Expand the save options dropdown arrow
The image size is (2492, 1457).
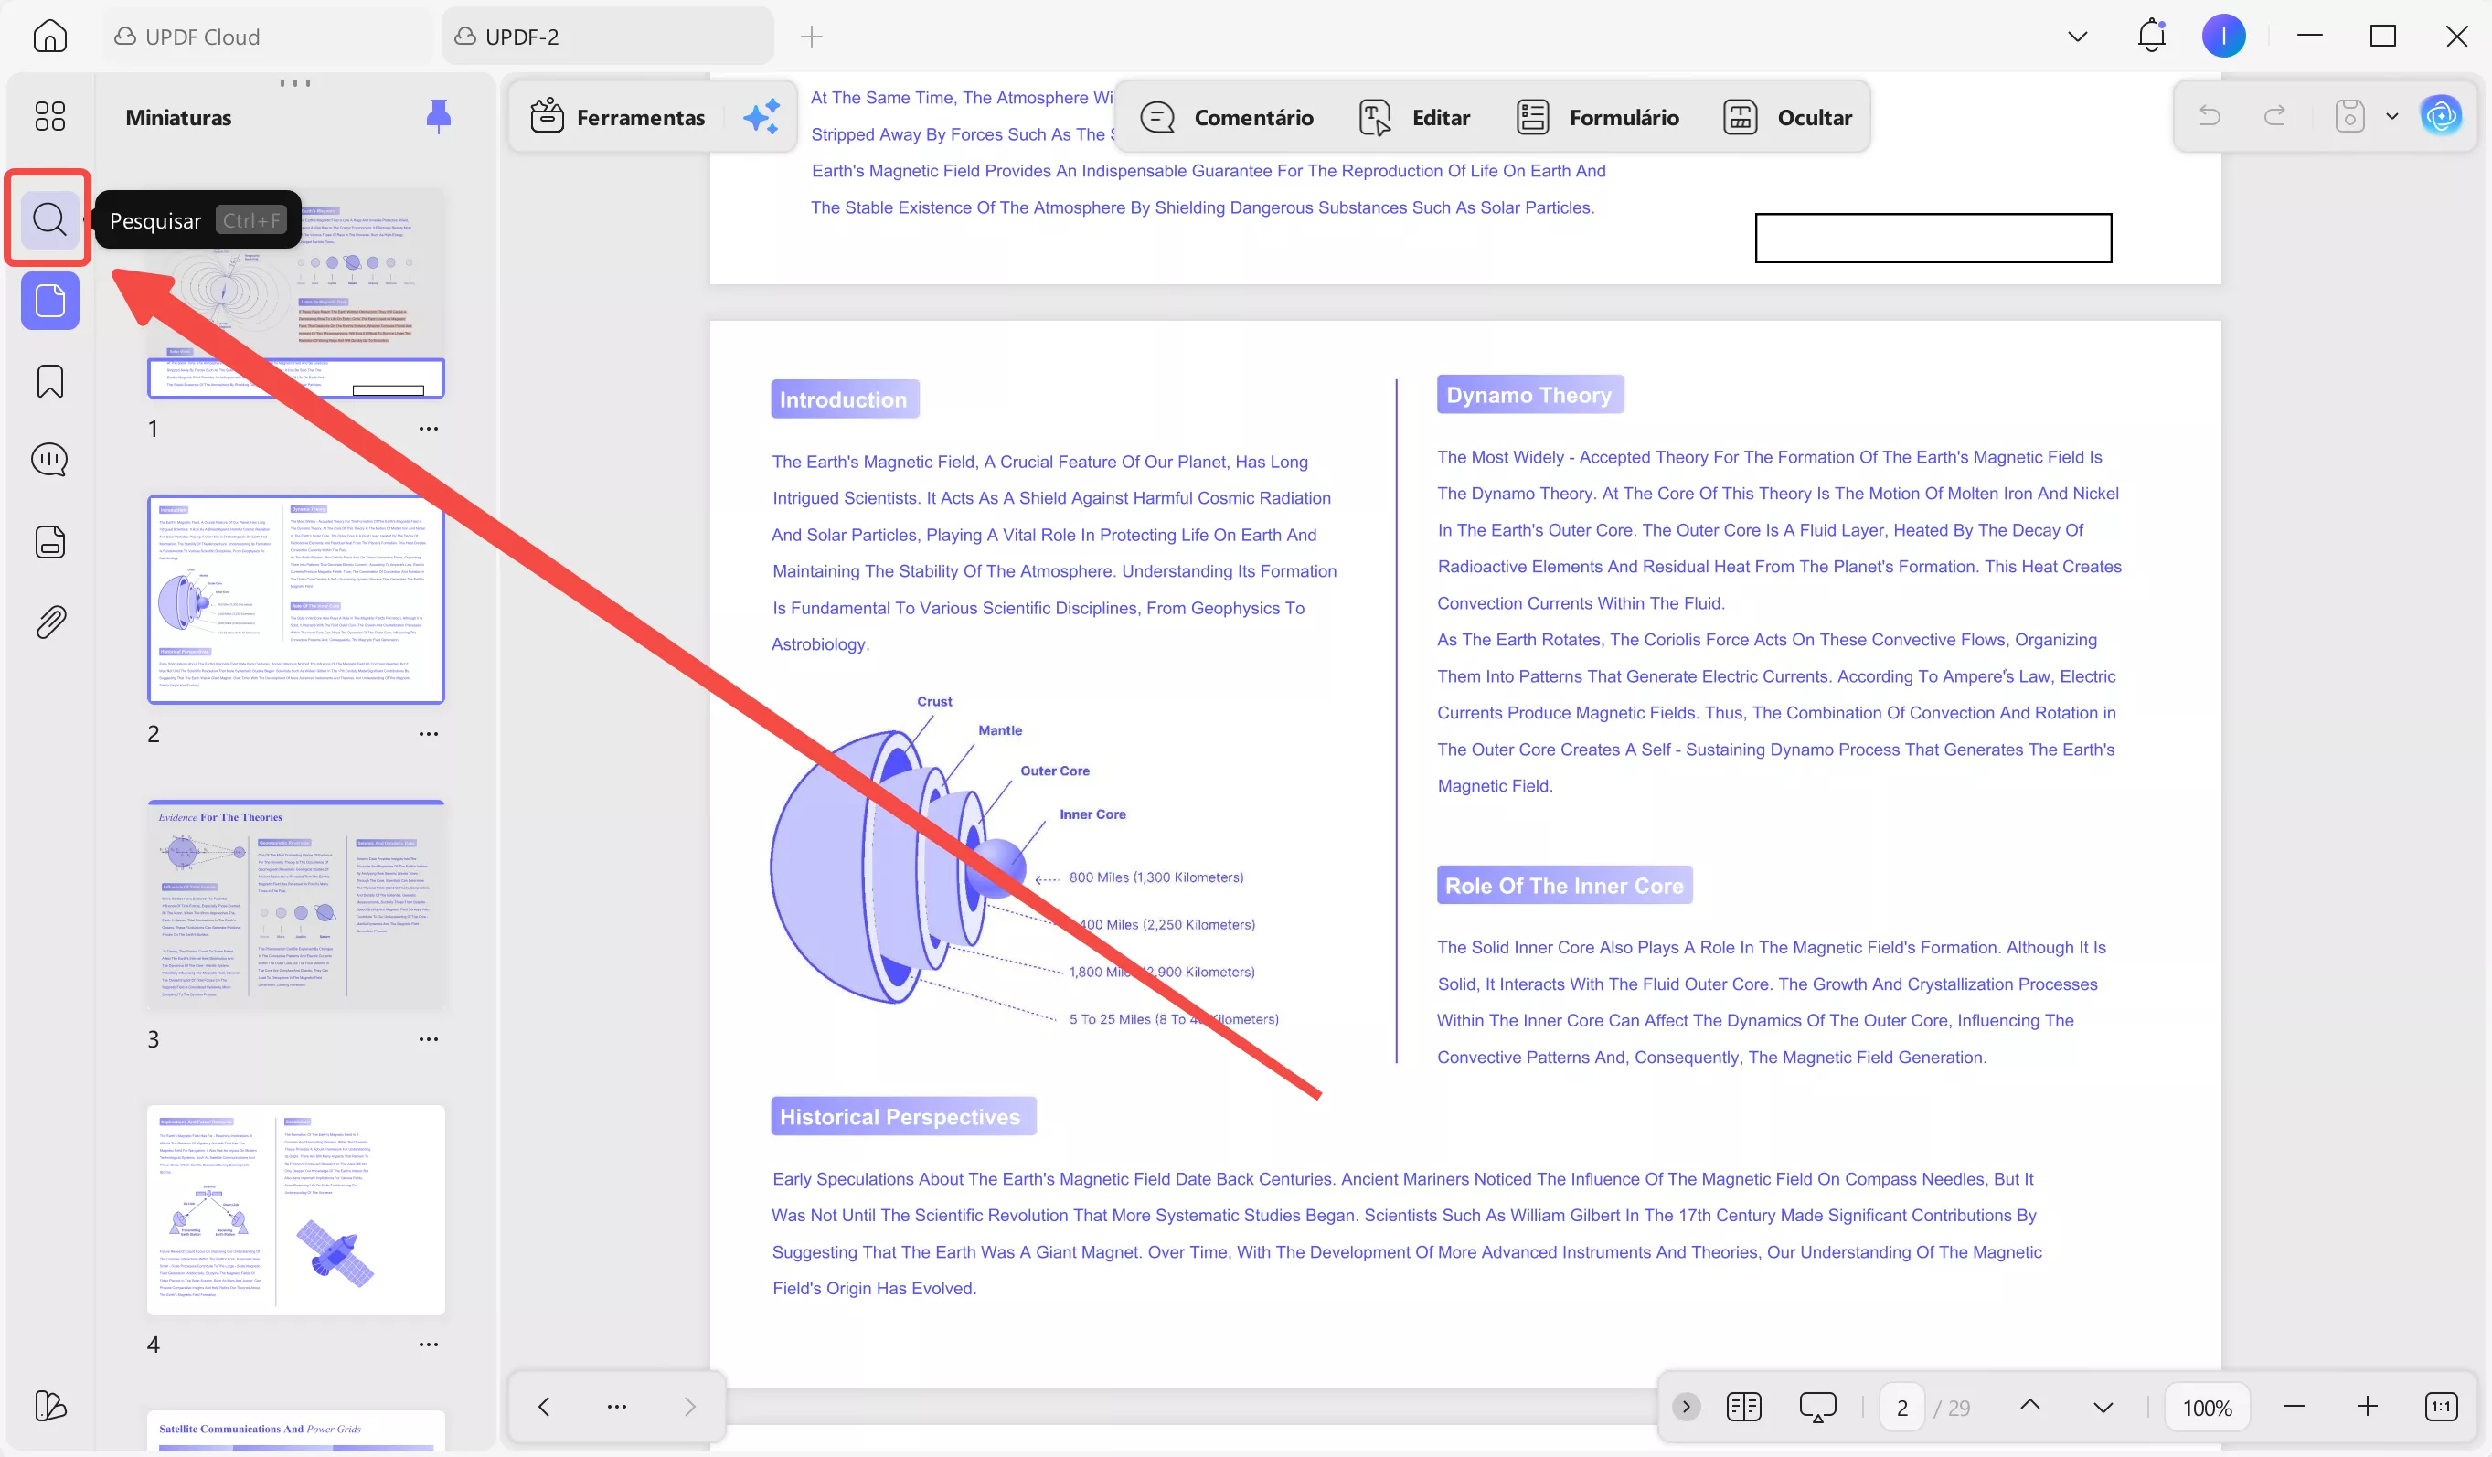point(2392,117)
